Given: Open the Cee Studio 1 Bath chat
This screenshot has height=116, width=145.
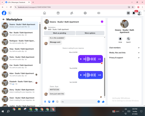Looking at the screenshot, I should [19, 66].
